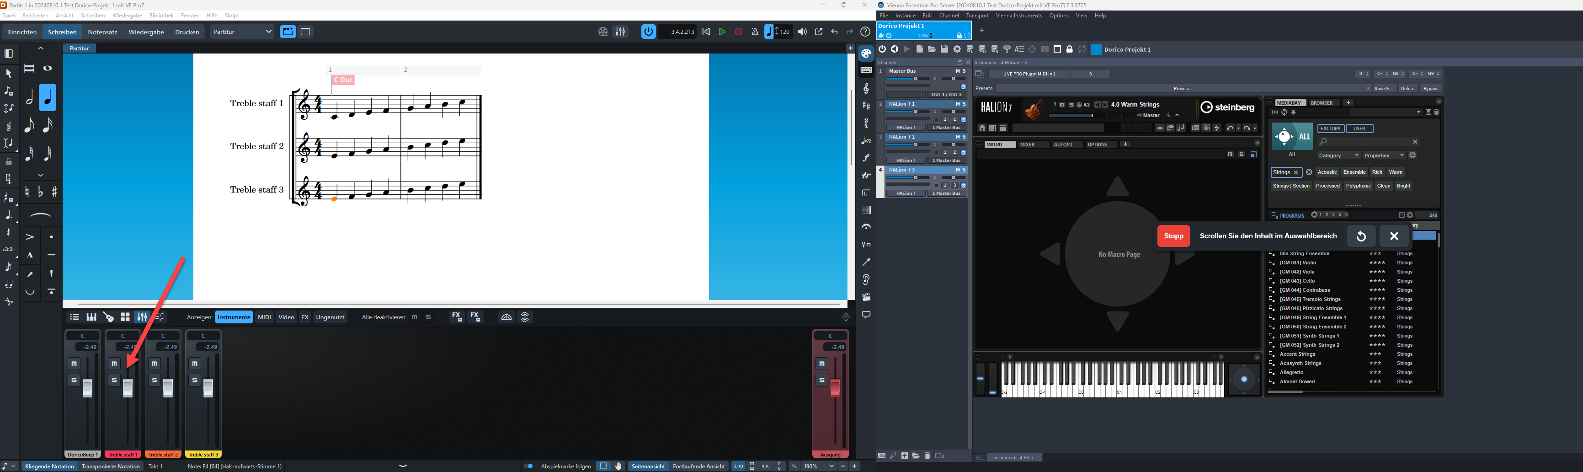Screen dimensions: 1583x472
Task: Show the mixer panel in lower zone
Action: 142,317
